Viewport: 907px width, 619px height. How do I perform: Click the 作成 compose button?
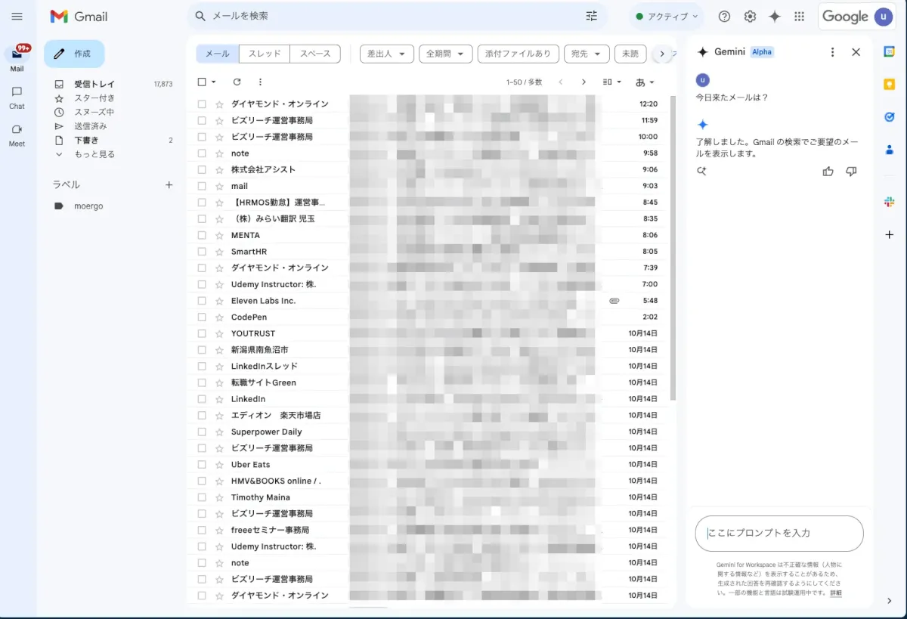click(74, 54)
